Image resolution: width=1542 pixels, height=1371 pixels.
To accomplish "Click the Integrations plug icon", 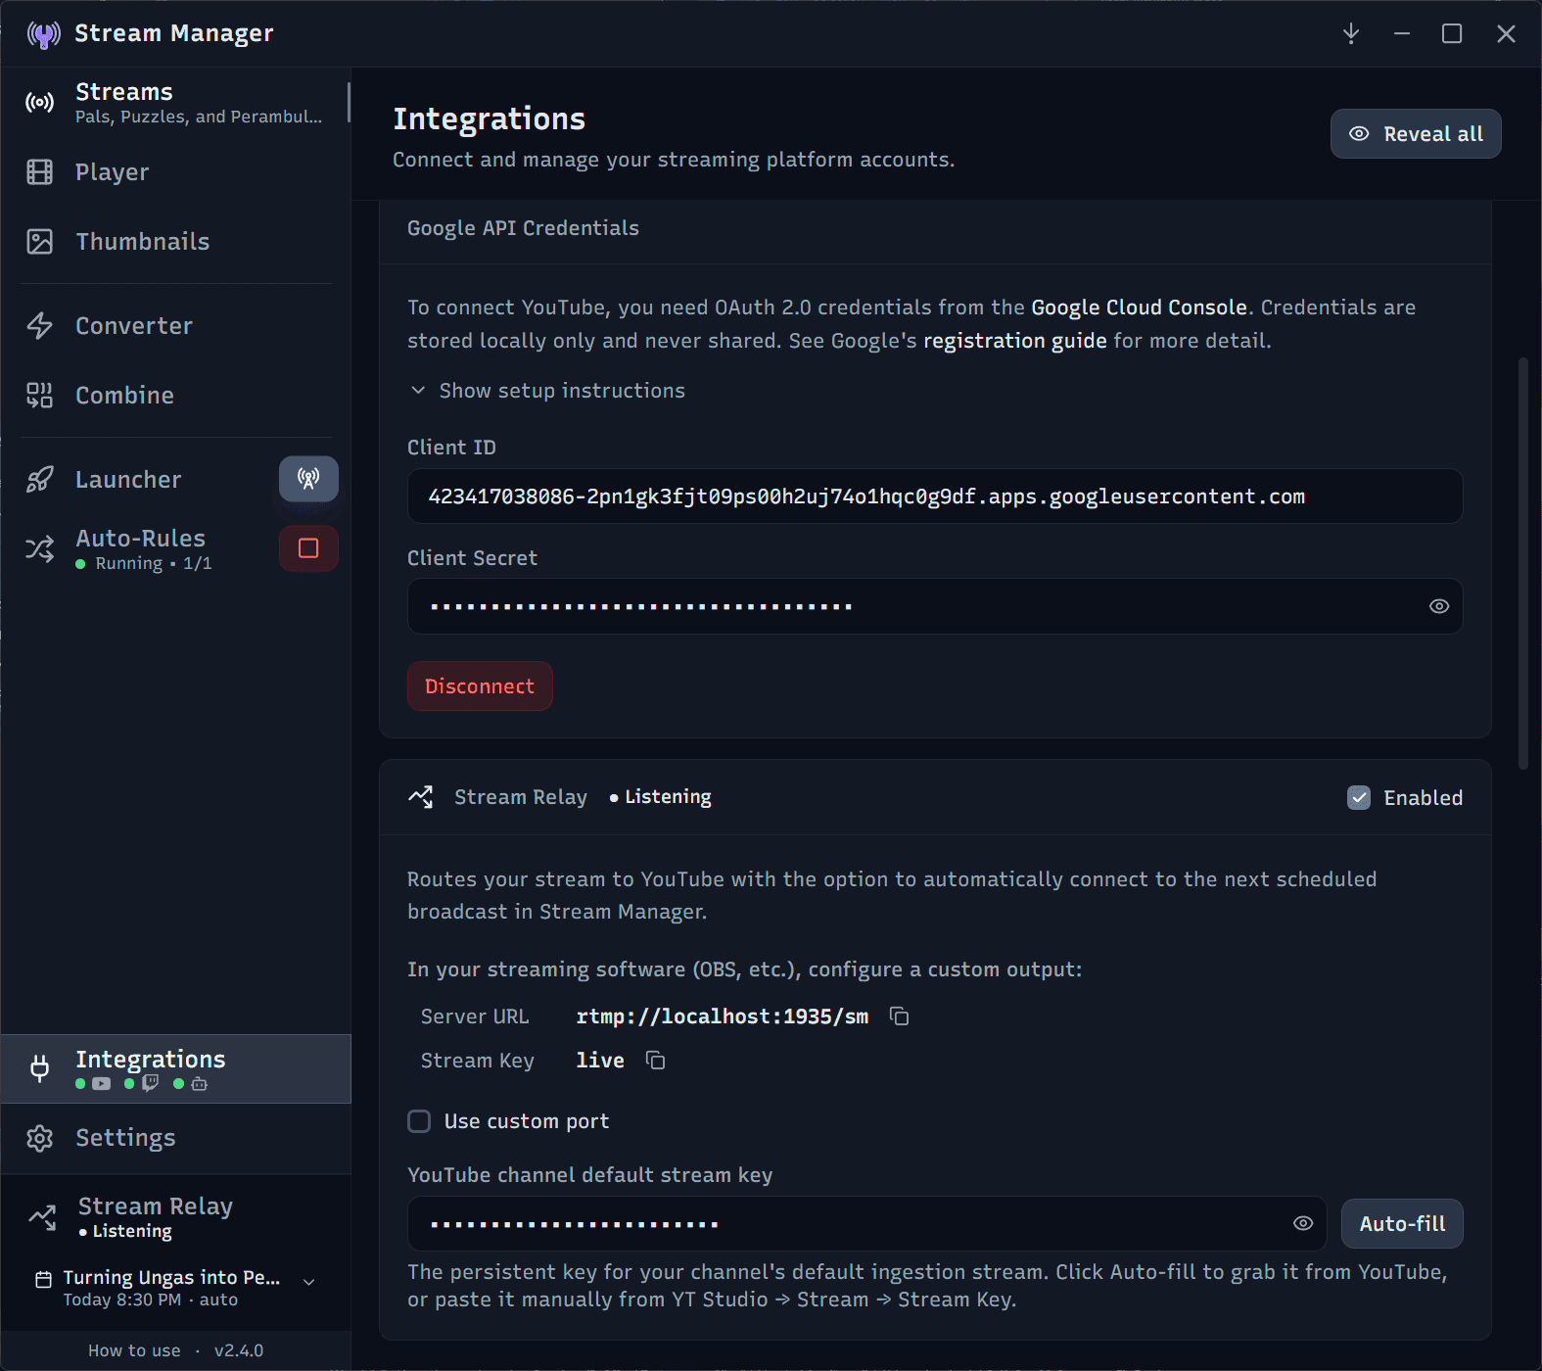I will (40, 1068).
